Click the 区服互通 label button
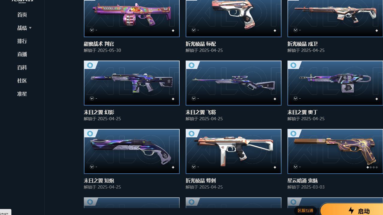 305,211
